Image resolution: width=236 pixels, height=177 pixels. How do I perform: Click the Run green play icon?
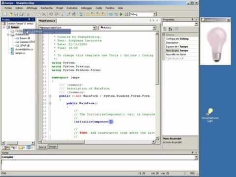coord(121,14)
